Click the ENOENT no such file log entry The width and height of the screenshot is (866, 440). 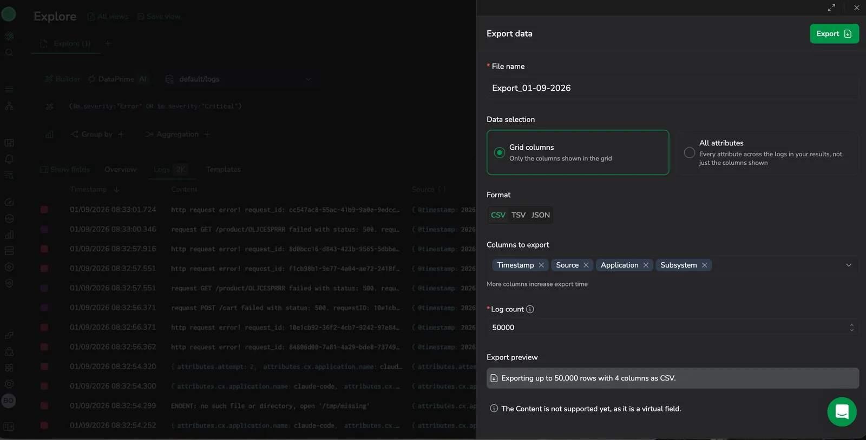coord(270,406)
